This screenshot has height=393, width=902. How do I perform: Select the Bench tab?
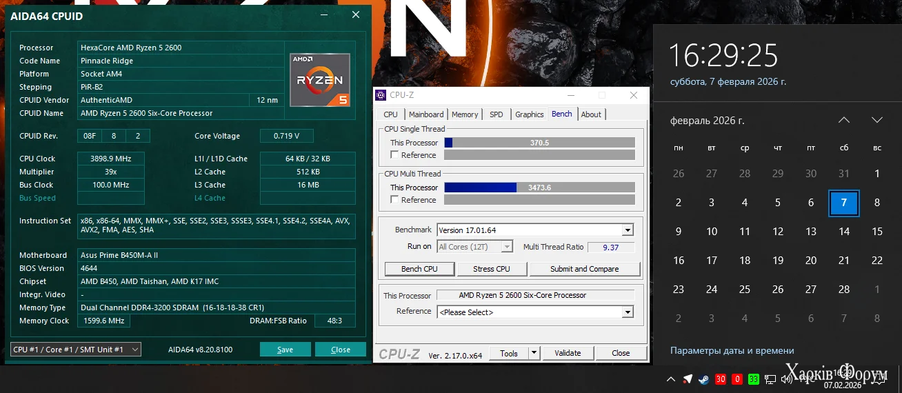(562, 114)
